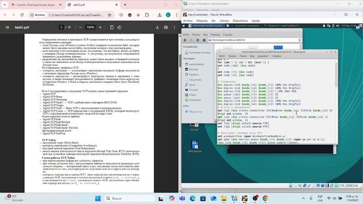Viewport: 363px width, 204px height.
Task: Open Microsoft Edge from the taskbar
Action: coord(192,198)
